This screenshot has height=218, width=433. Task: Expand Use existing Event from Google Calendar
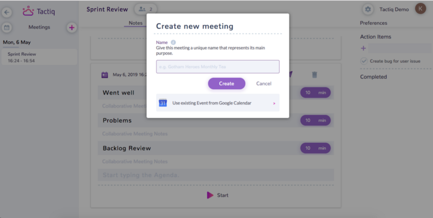pos(218,103)
